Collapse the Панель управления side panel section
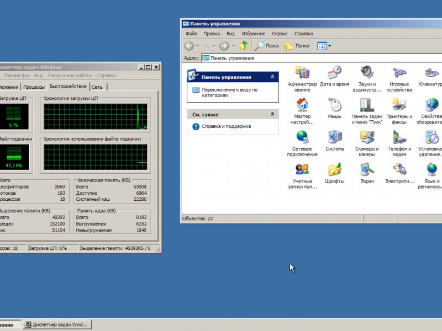442x331 pixels. pos(272,77)
